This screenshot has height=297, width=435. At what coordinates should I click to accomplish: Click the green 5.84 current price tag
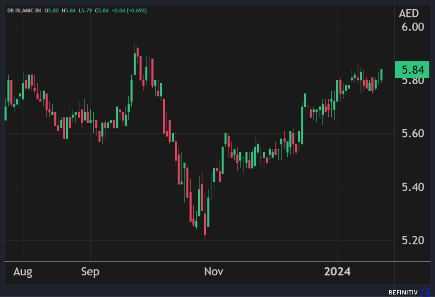coord(412,69)
